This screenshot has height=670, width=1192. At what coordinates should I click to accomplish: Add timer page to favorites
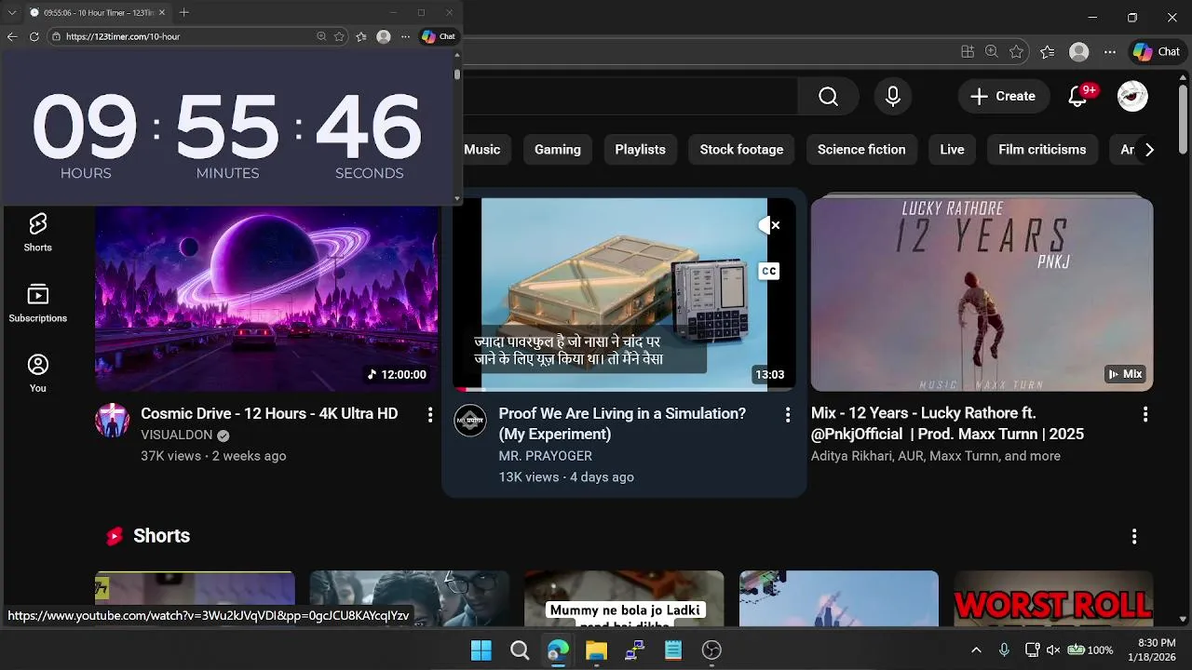pos(339,36)
